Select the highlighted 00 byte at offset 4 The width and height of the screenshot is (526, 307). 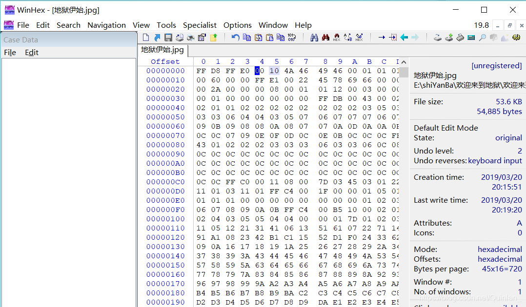coord(260,71)
